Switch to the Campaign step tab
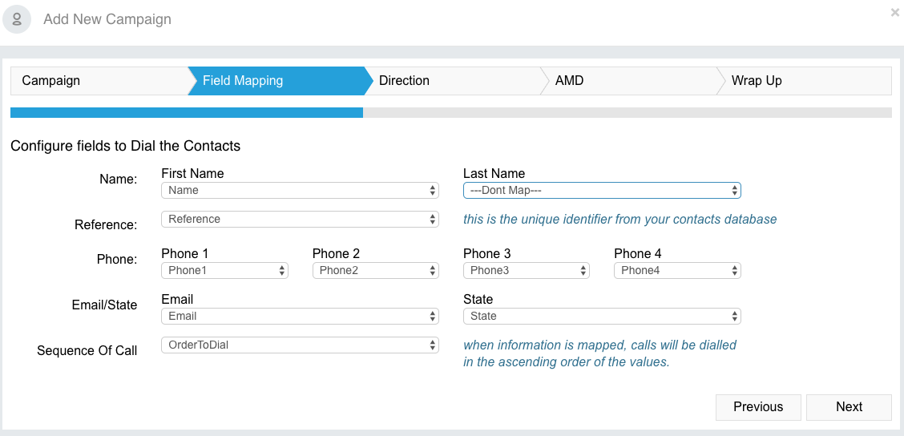Image resolution: width=904 pixels, height=436 pixels. click(x=99, y=81)
